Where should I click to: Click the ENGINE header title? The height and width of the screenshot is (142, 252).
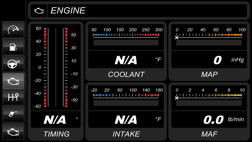(68, 11)
